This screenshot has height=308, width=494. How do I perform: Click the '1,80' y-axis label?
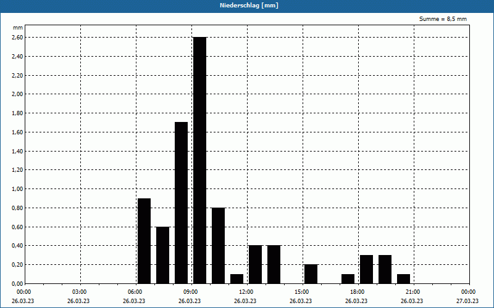(x=18, y=113)
